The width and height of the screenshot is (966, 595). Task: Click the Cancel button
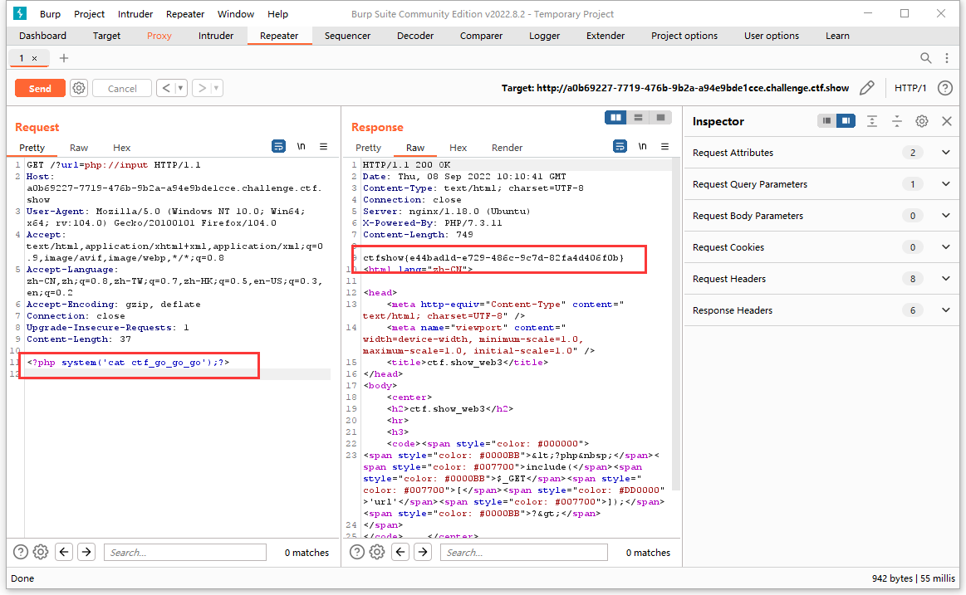click(x=122, y=88)
